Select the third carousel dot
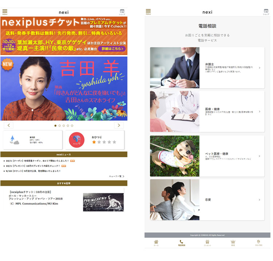The image size is (273, 261). coord(64,125)
